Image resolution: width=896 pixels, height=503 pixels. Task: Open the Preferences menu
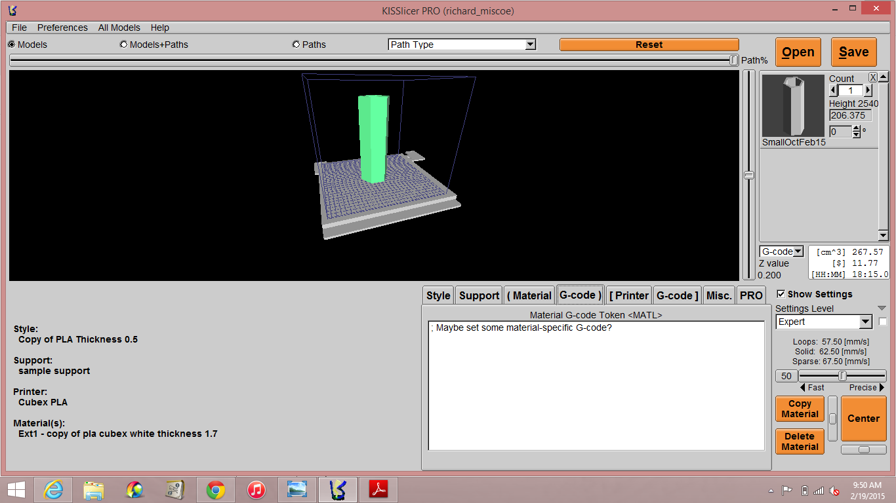click(62, 28)
